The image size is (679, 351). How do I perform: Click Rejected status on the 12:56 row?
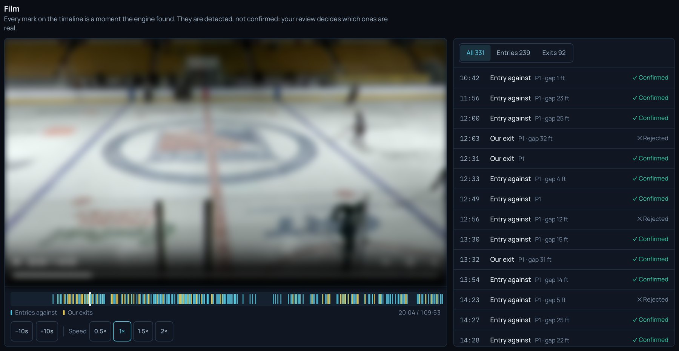pyautogui.click(x=653, y=219)
